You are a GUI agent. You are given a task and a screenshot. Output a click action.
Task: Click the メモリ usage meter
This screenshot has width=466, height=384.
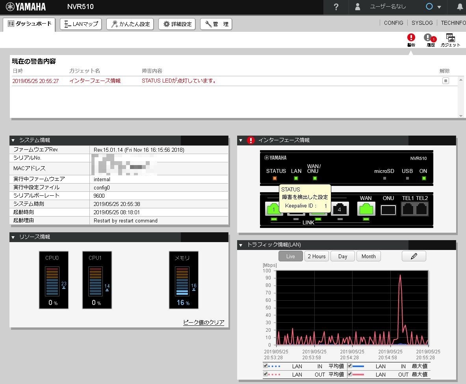(184, 280)
